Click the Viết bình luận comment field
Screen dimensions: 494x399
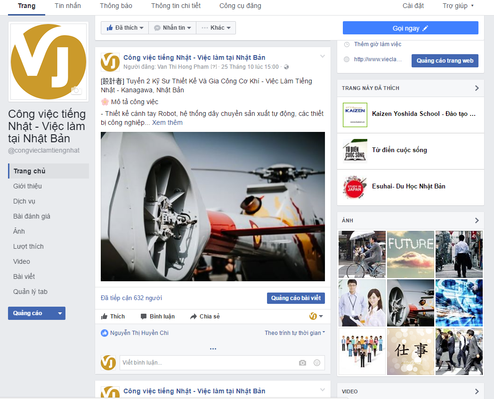(x=207, y=363)
